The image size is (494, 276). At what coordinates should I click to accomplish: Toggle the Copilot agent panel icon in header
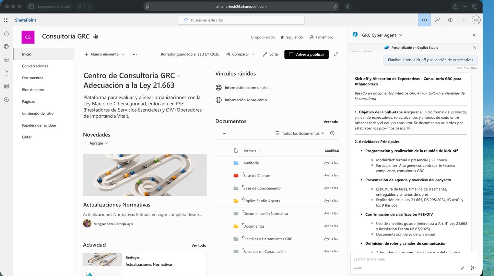coord(424,20)
